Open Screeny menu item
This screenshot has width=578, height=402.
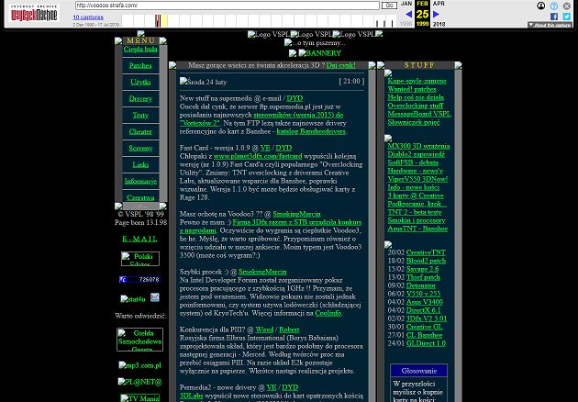140,148
